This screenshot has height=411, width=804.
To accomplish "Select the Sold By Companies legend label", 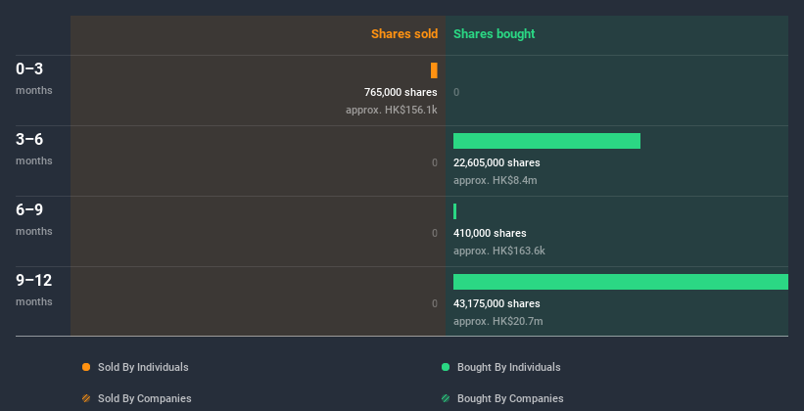I will [145, 398].
